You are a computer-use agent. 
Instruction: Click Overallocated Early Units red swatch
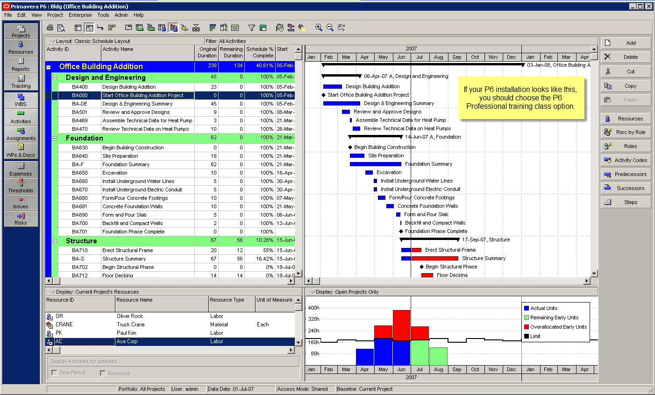[x=527, y=327]
